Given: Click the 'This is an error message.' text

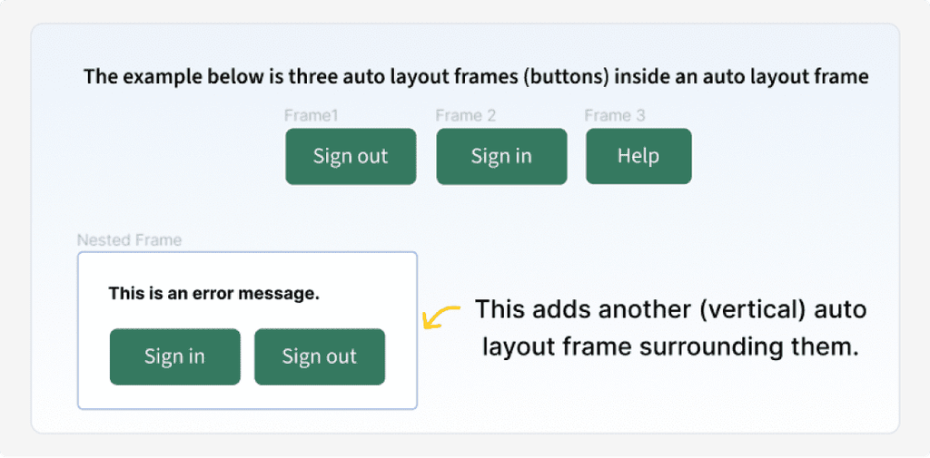Looking at the screenshot, I should click(x=214, y=293).
